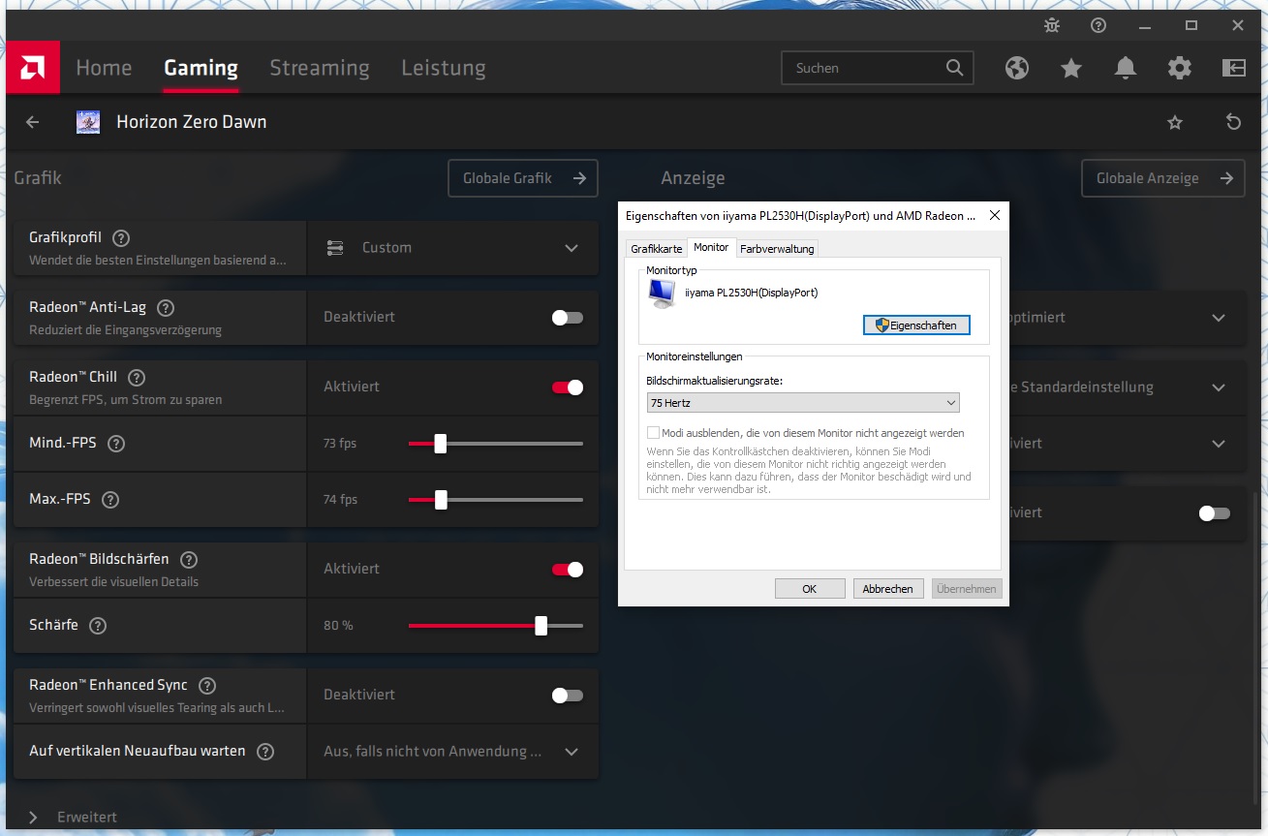Click the Custom profile list icon
Screen dimensions: 1268x836
[x=335, y=248]
